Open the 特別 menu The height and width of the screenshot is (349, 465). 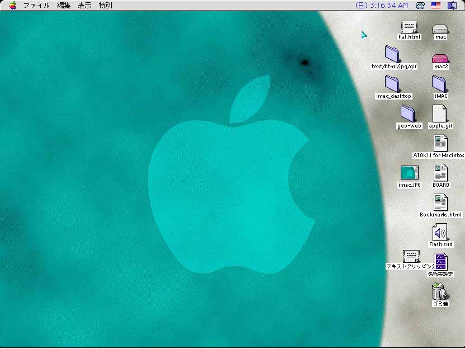point(105,6)
